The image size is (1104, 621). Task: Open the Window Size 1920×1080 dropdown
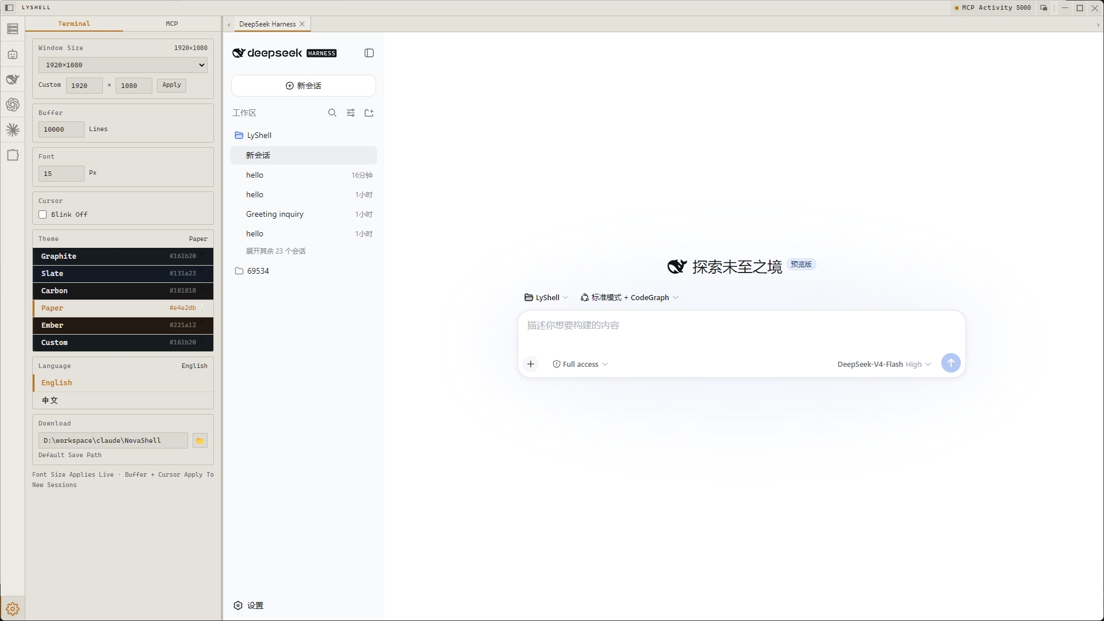point(122,65)
